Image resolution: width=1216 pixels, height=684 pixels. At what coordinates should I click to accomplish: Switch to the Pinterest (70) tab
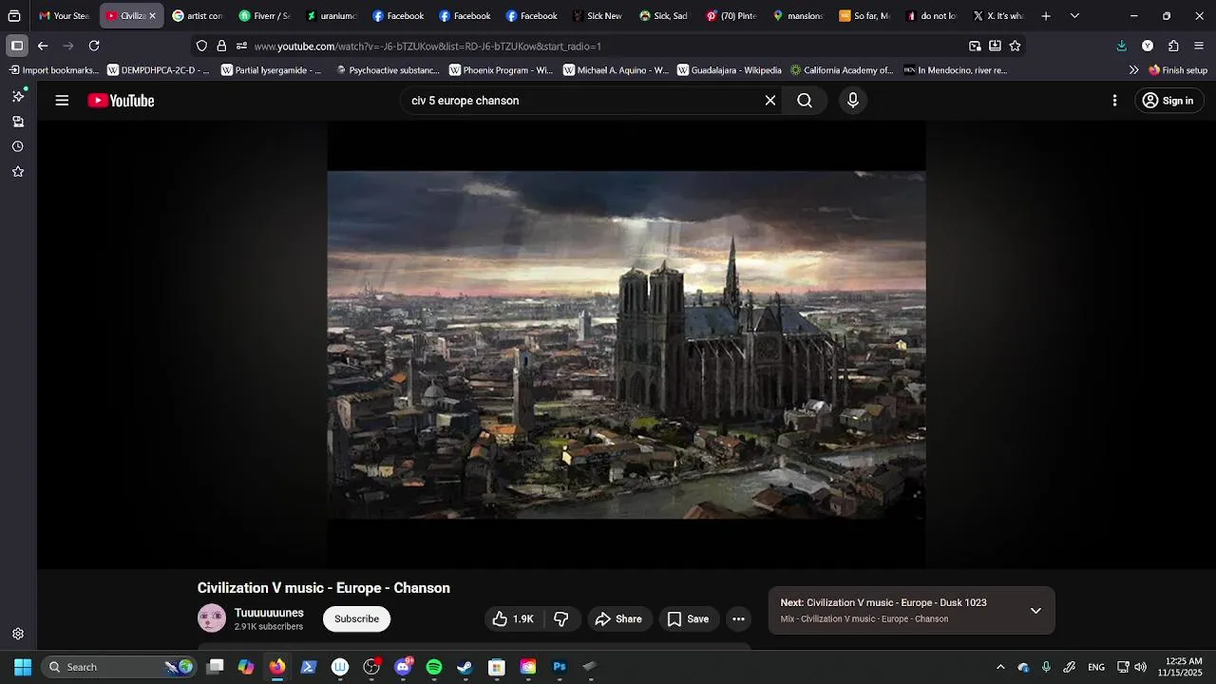pos(731,16)
